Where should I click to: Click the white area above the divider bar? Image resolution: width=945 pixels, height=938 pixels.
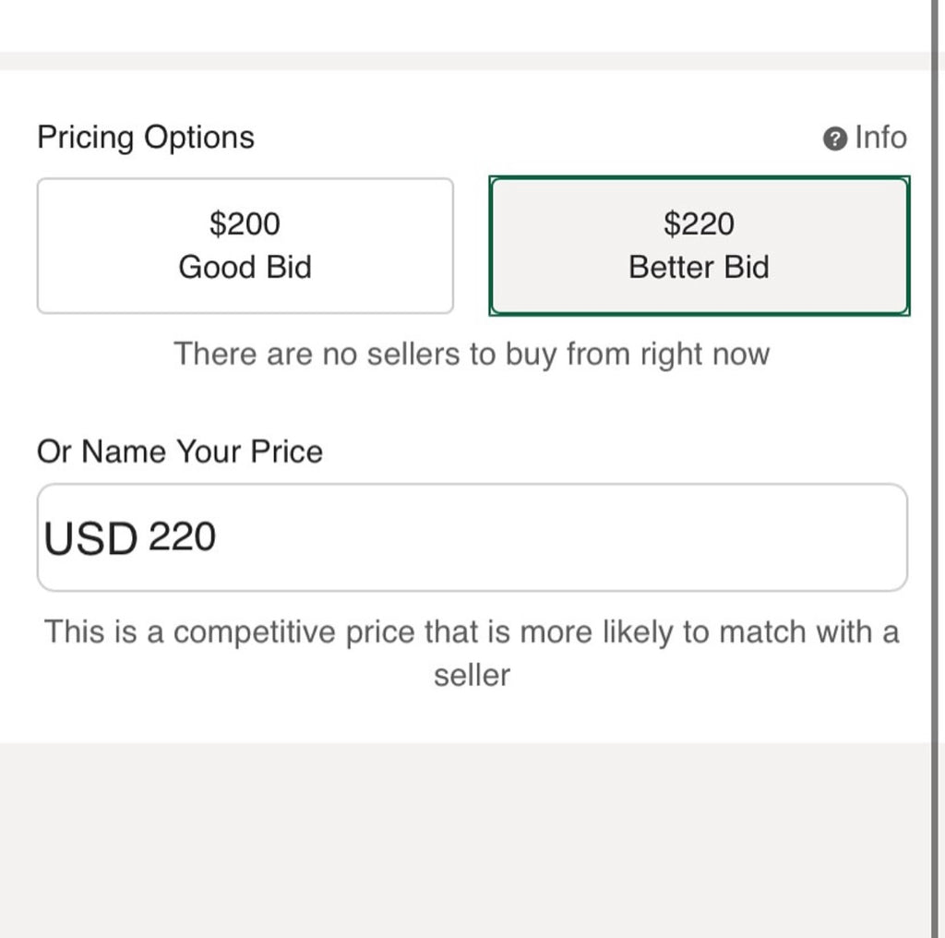coord(461,24)
